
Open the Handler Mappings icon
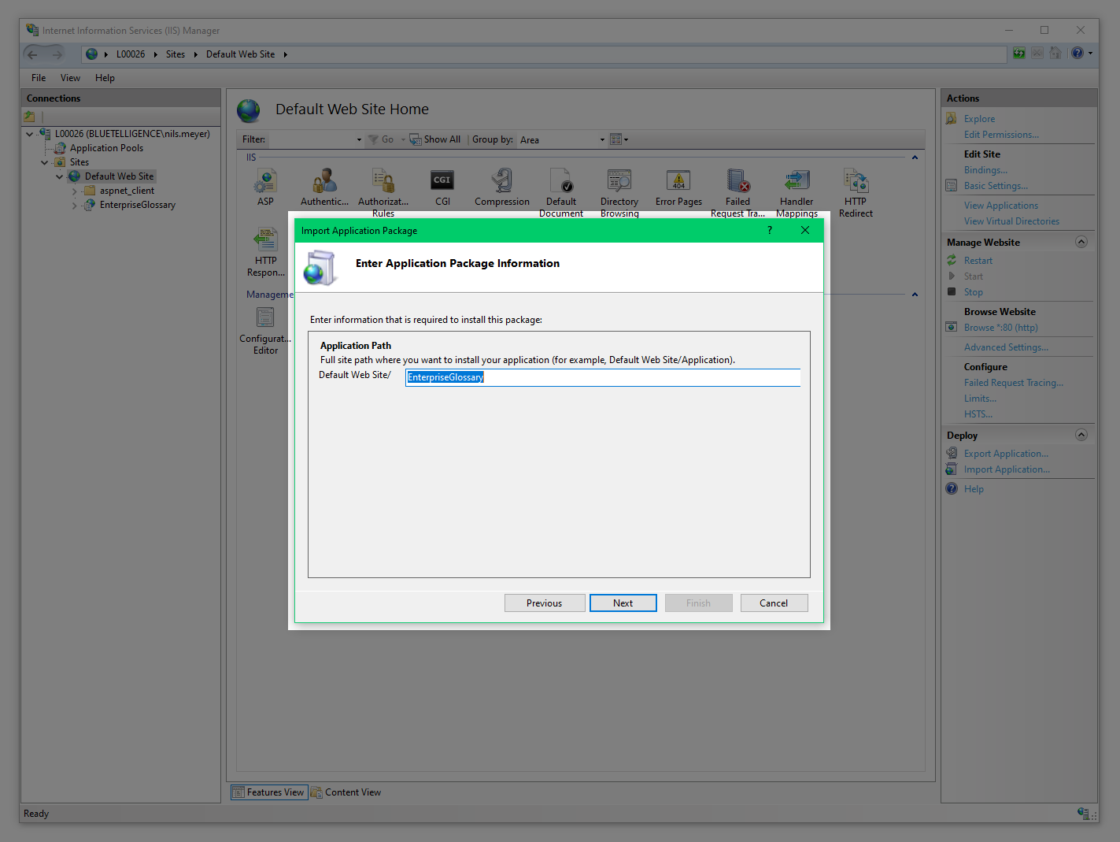797,182
